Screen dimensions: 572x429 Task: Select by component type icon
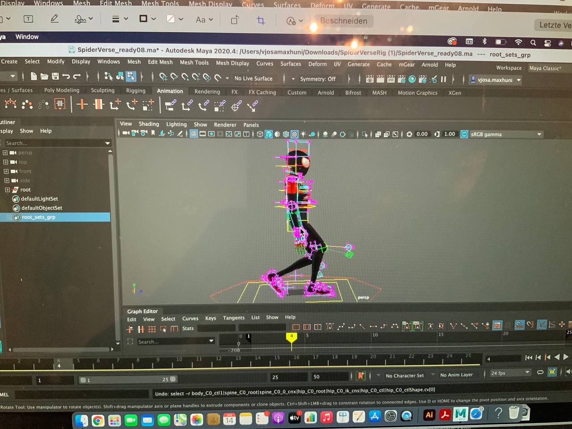tap(130, 76)
